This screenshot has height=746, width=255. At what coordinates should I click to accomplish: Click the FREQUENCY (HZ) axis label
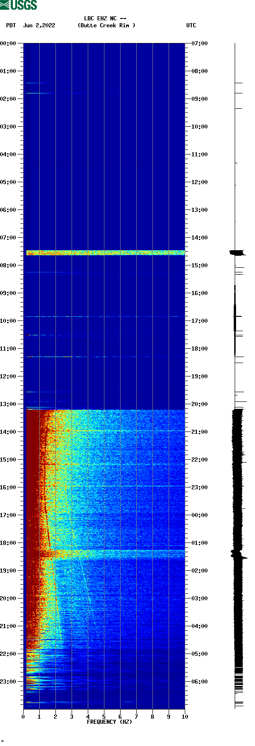109,722
